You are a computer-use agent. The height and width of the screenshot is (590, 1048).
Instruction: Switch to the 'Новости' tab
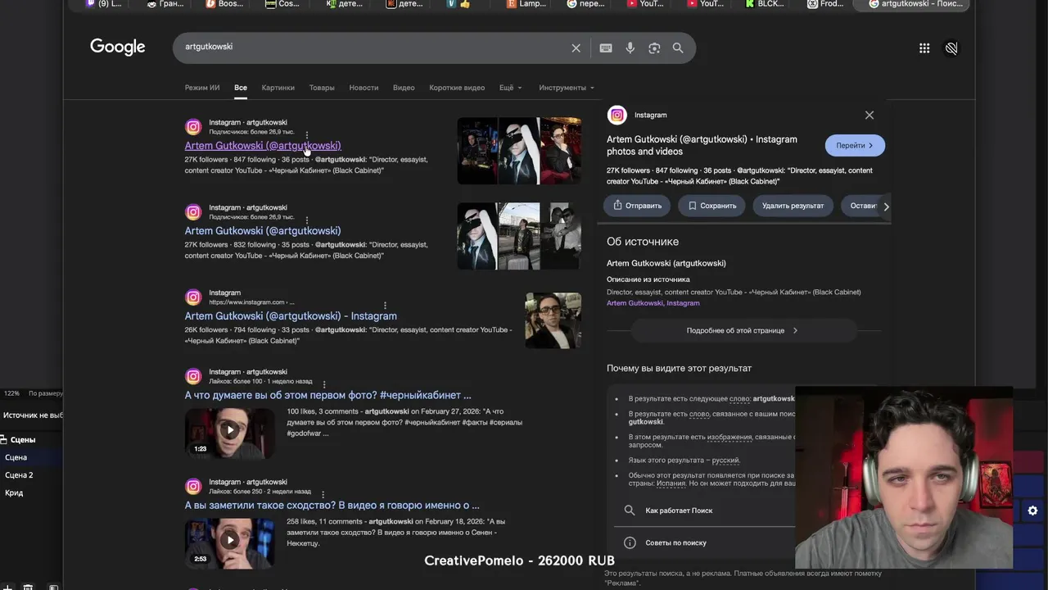(364, 88)
